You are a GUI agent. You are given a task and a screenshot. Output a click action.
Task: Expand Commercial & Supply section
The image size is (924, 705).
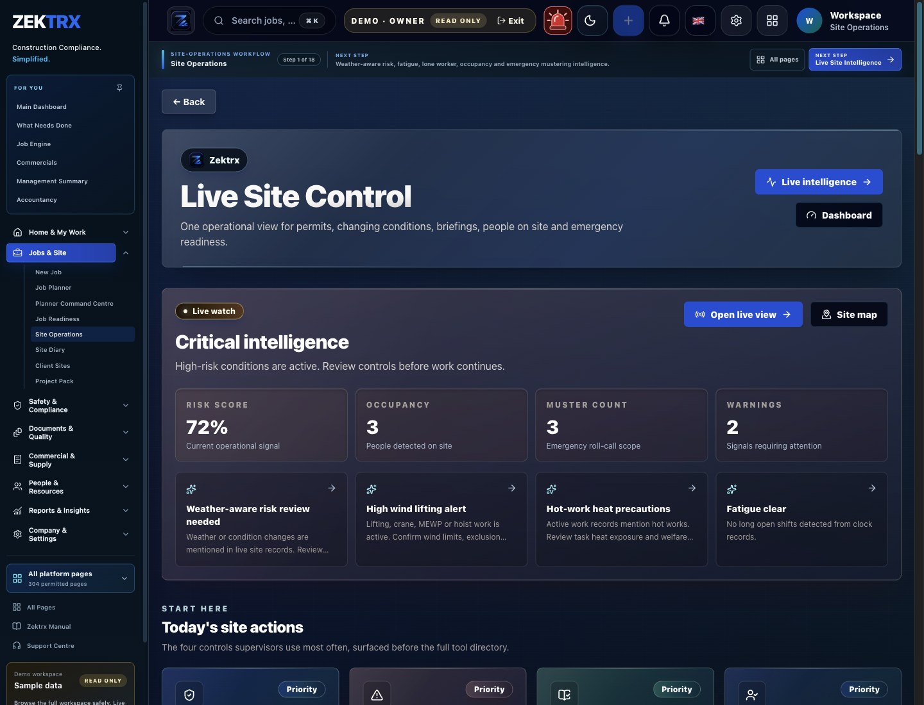point(126,460)
